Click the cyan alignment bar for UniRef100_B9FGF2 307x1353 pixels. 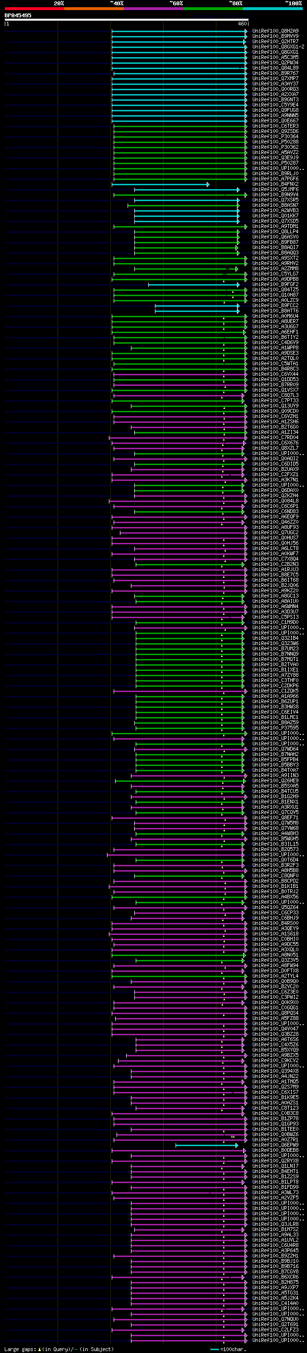[194, 285]
